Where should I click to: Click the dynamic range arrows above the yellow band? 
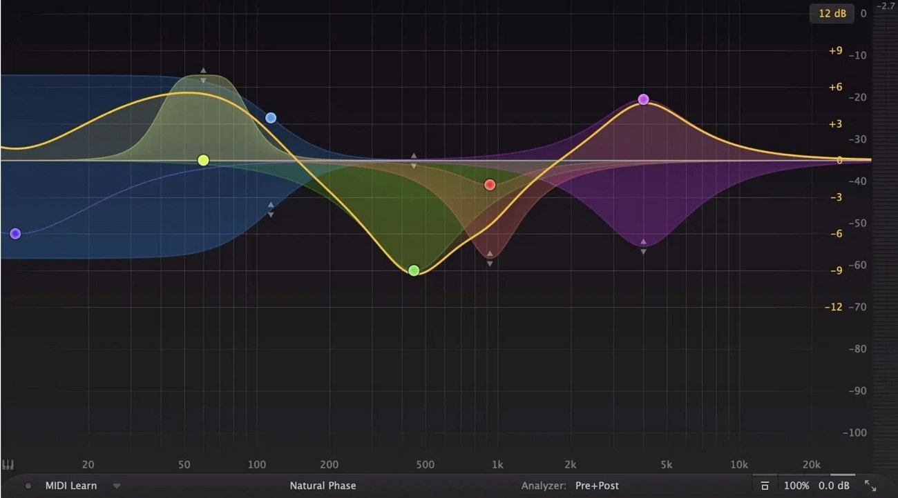click(x=203, y=75)
